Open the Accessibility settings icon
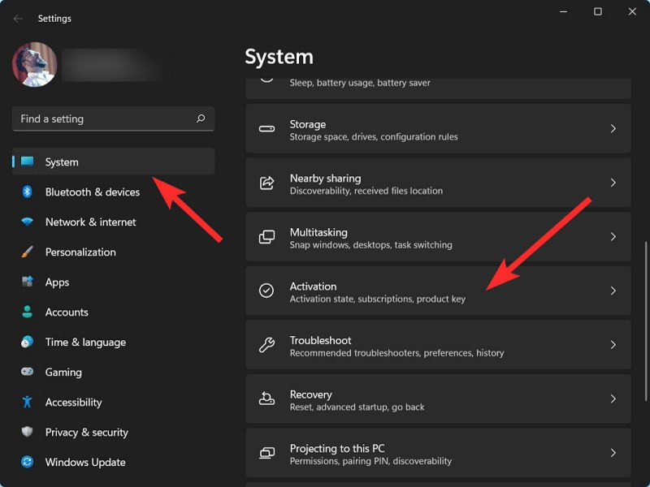Image resolution: width=650 pixels, height=487 pixels. coord(28,402)
